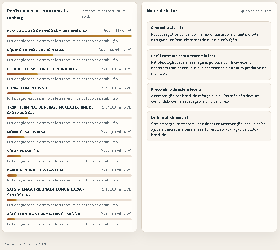Click the Victor Hugo Sanches - 2026 footer text
280x250 pixels.
tap(26, 244)
